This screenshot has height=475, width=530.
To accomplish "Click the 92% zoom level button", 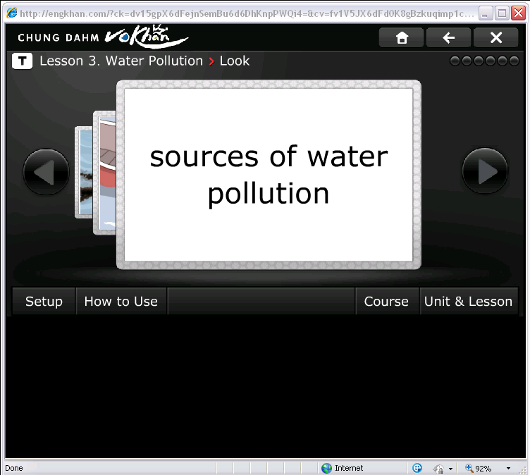I will (479, 468).
